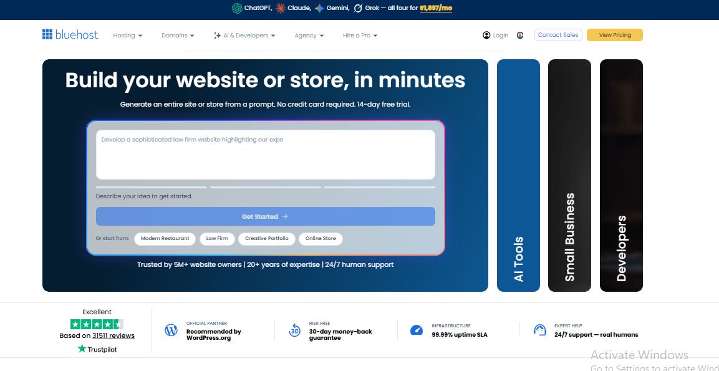Click the Bluehost grid logo icon
Image resolution: width=719 pixels, height=371 pixels.
tap(47, 34)
